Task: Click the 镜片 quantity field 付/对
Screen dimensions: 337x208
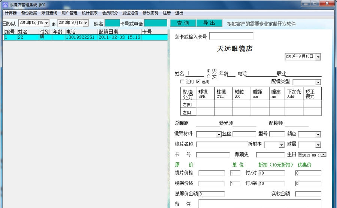Action: (x=235, y=173)
